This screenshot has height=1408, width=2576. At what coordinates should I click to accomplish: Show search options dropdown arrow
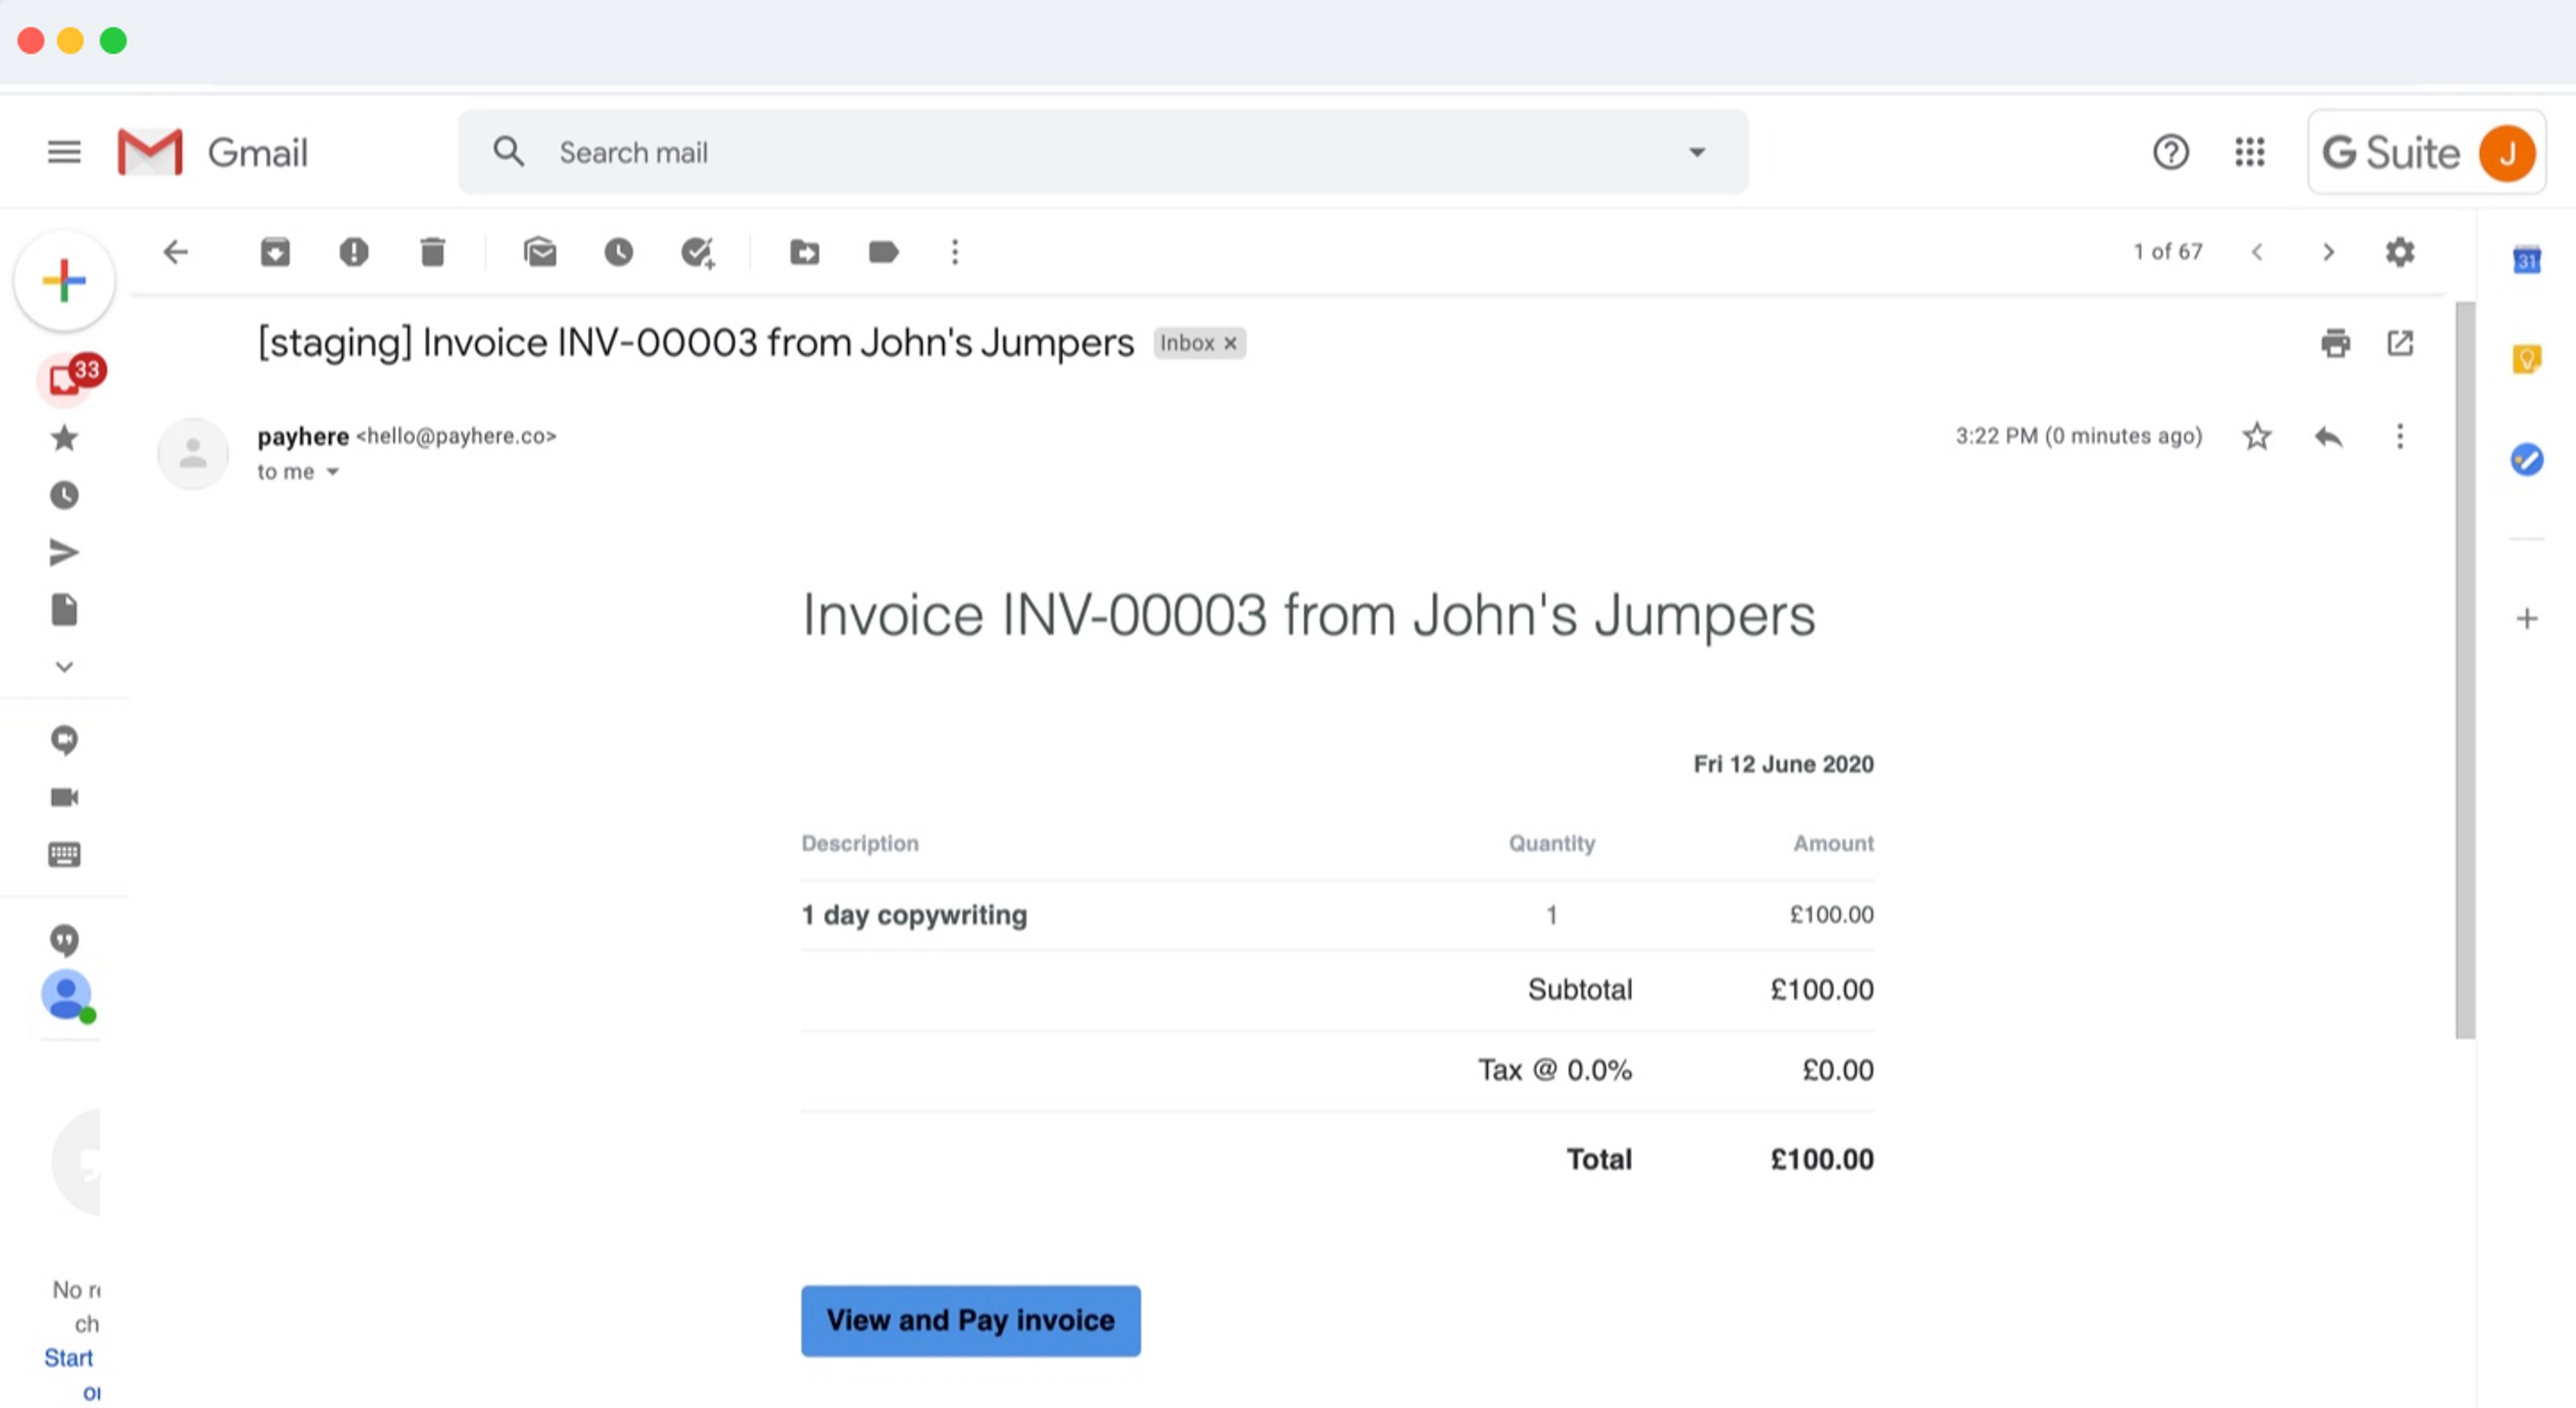click(1696, 152)
